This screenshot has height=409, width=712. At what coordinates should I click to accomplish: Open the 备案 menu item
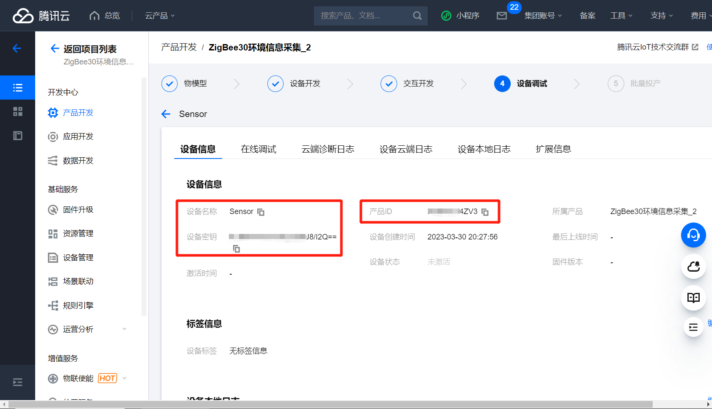pyautogui.click(x=587, y=16)
